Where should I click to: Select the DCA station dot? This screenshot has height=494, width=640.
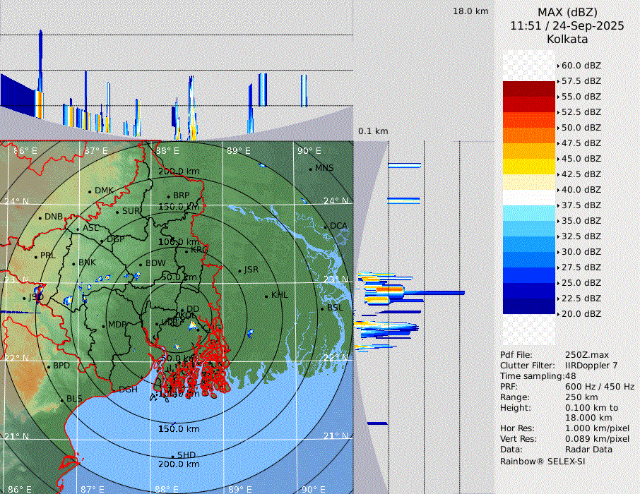click(x=325, y=227)
